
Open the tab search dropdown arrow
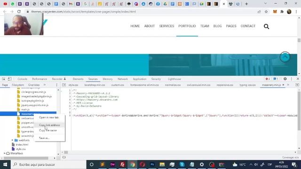265,3
